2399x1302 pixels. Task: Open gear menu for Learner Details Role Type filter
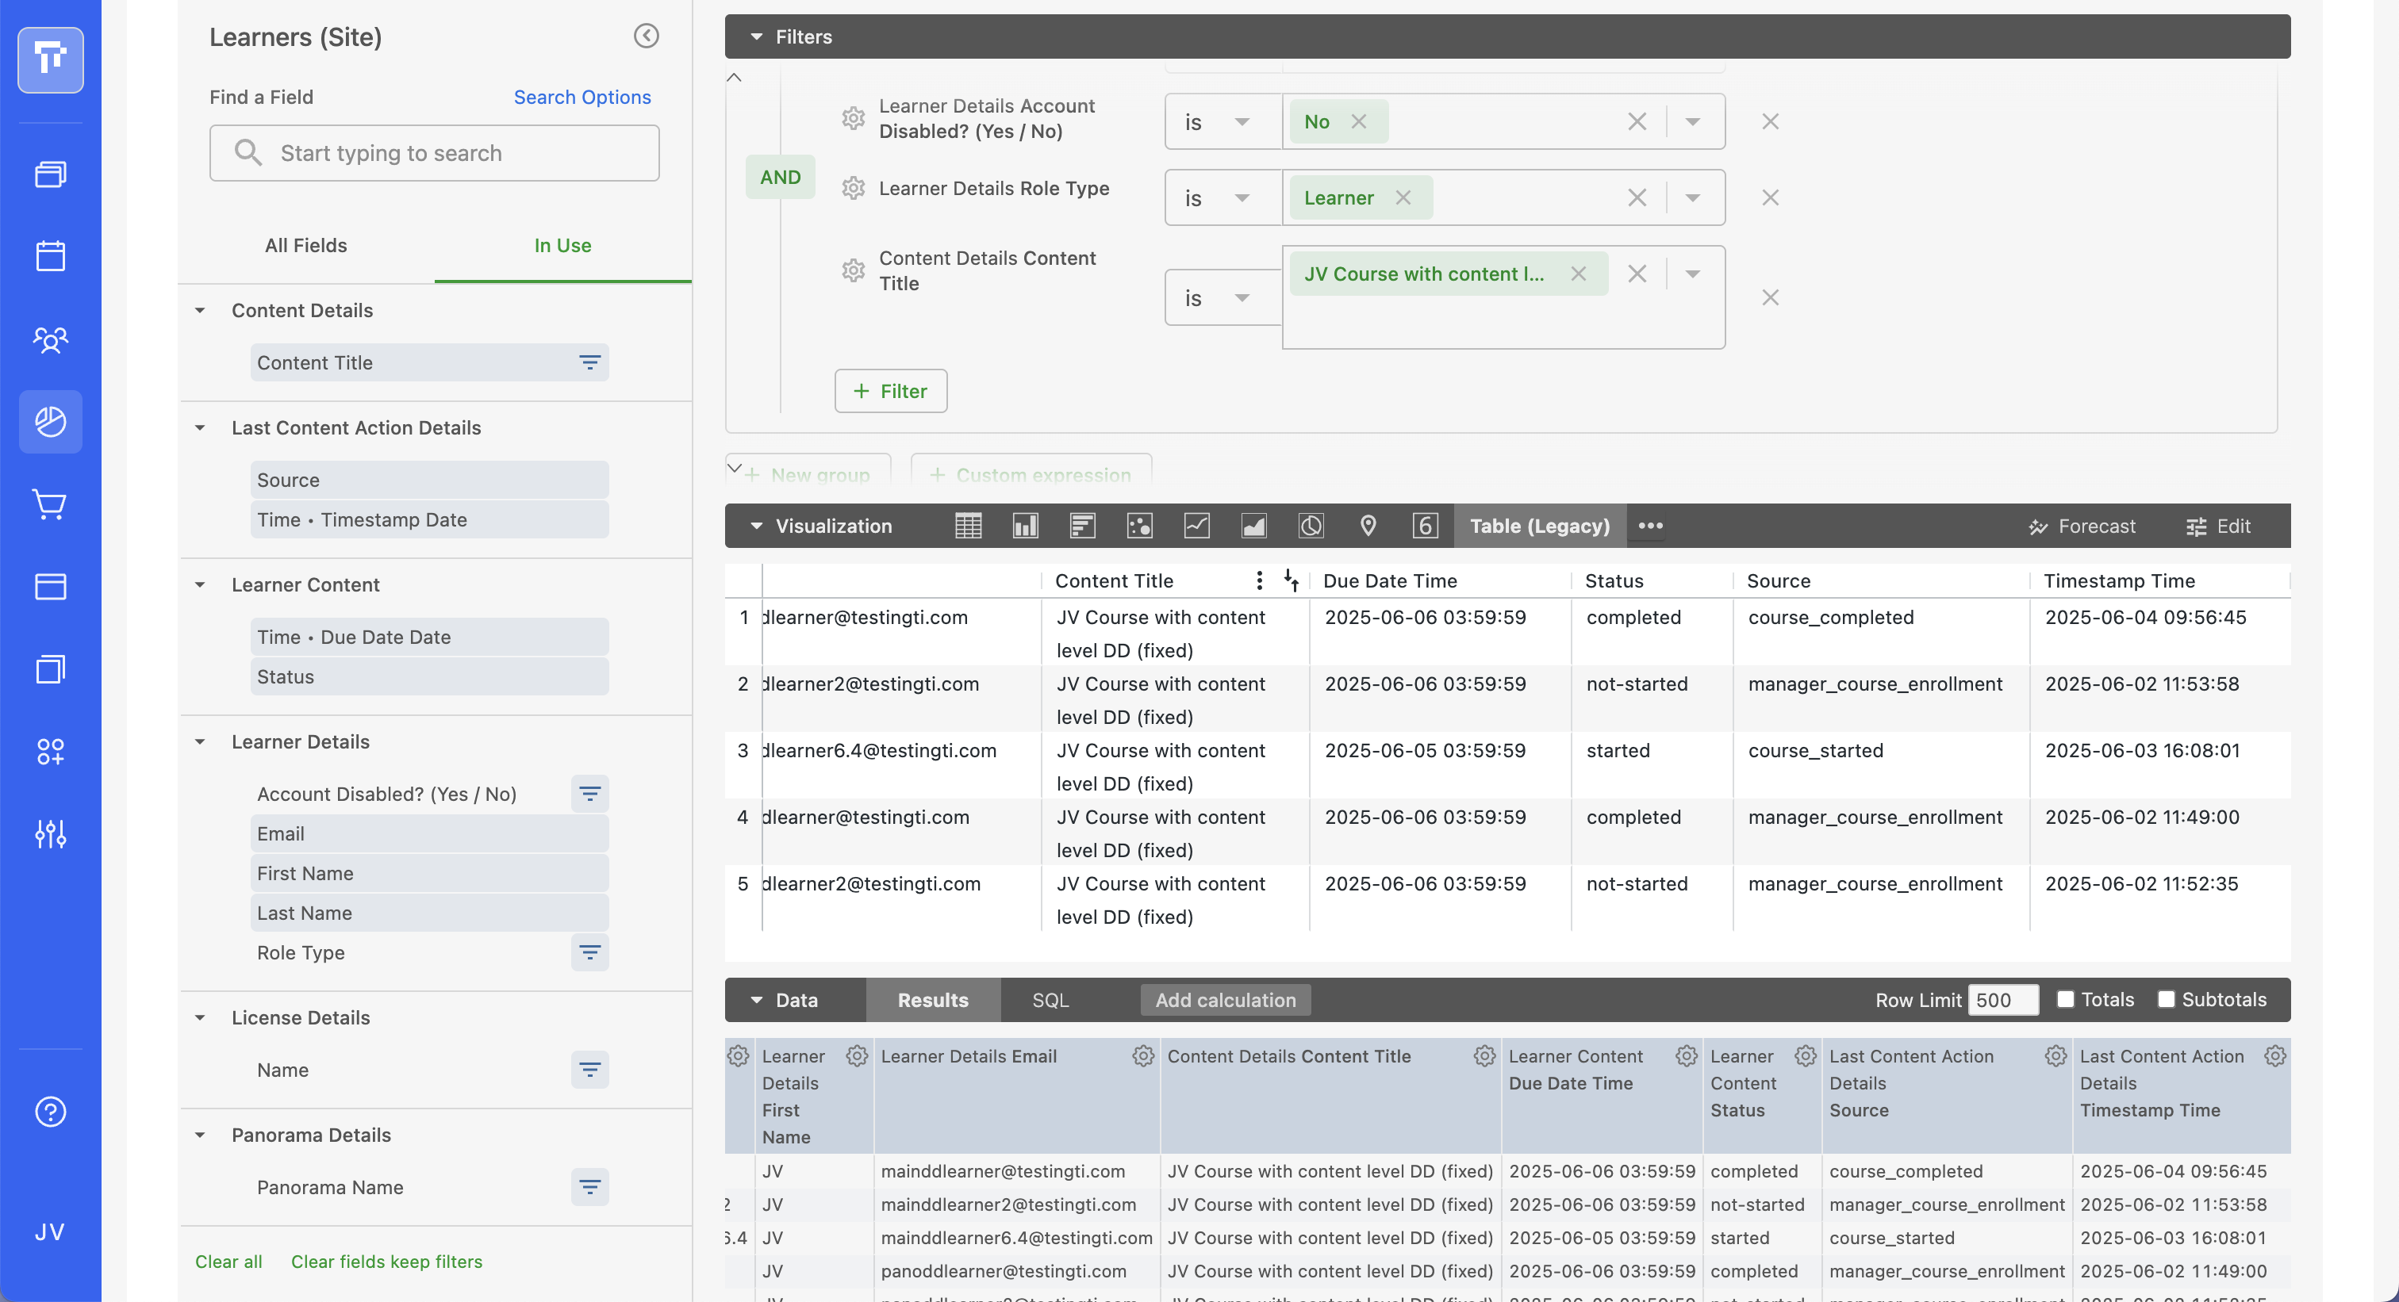(x=853, y=188)
